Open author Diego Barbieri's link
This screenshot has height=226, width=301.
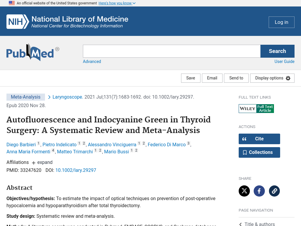pos(21,144)
